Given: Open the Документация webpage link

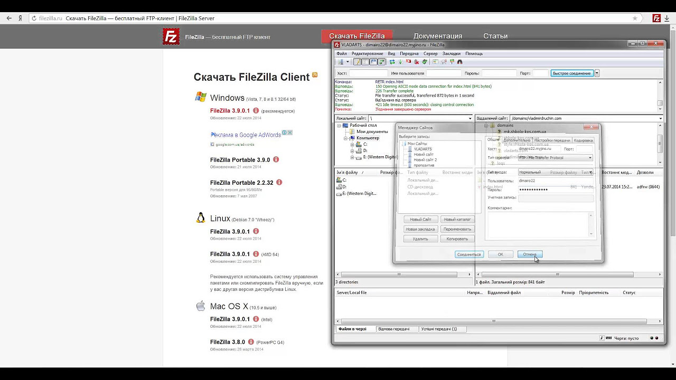Looking at the screenshot, I should [x=438, y=36].
